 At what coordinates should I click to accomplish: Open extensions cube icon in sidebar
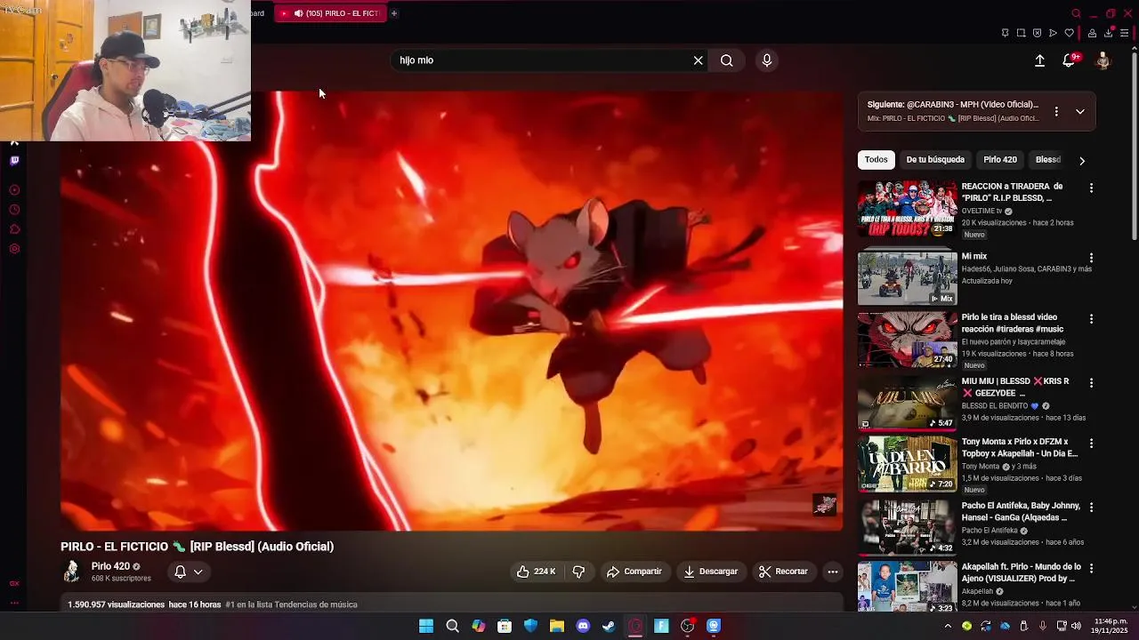click(x=14, y=229)
